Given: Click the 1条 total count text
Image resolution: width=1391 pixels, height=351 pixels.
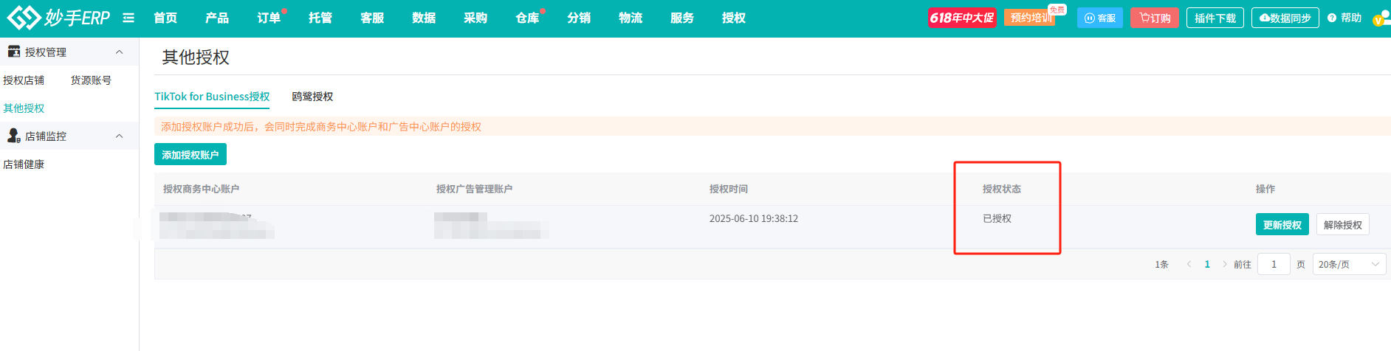Looking at the screenshot, I should (1161, 264).
